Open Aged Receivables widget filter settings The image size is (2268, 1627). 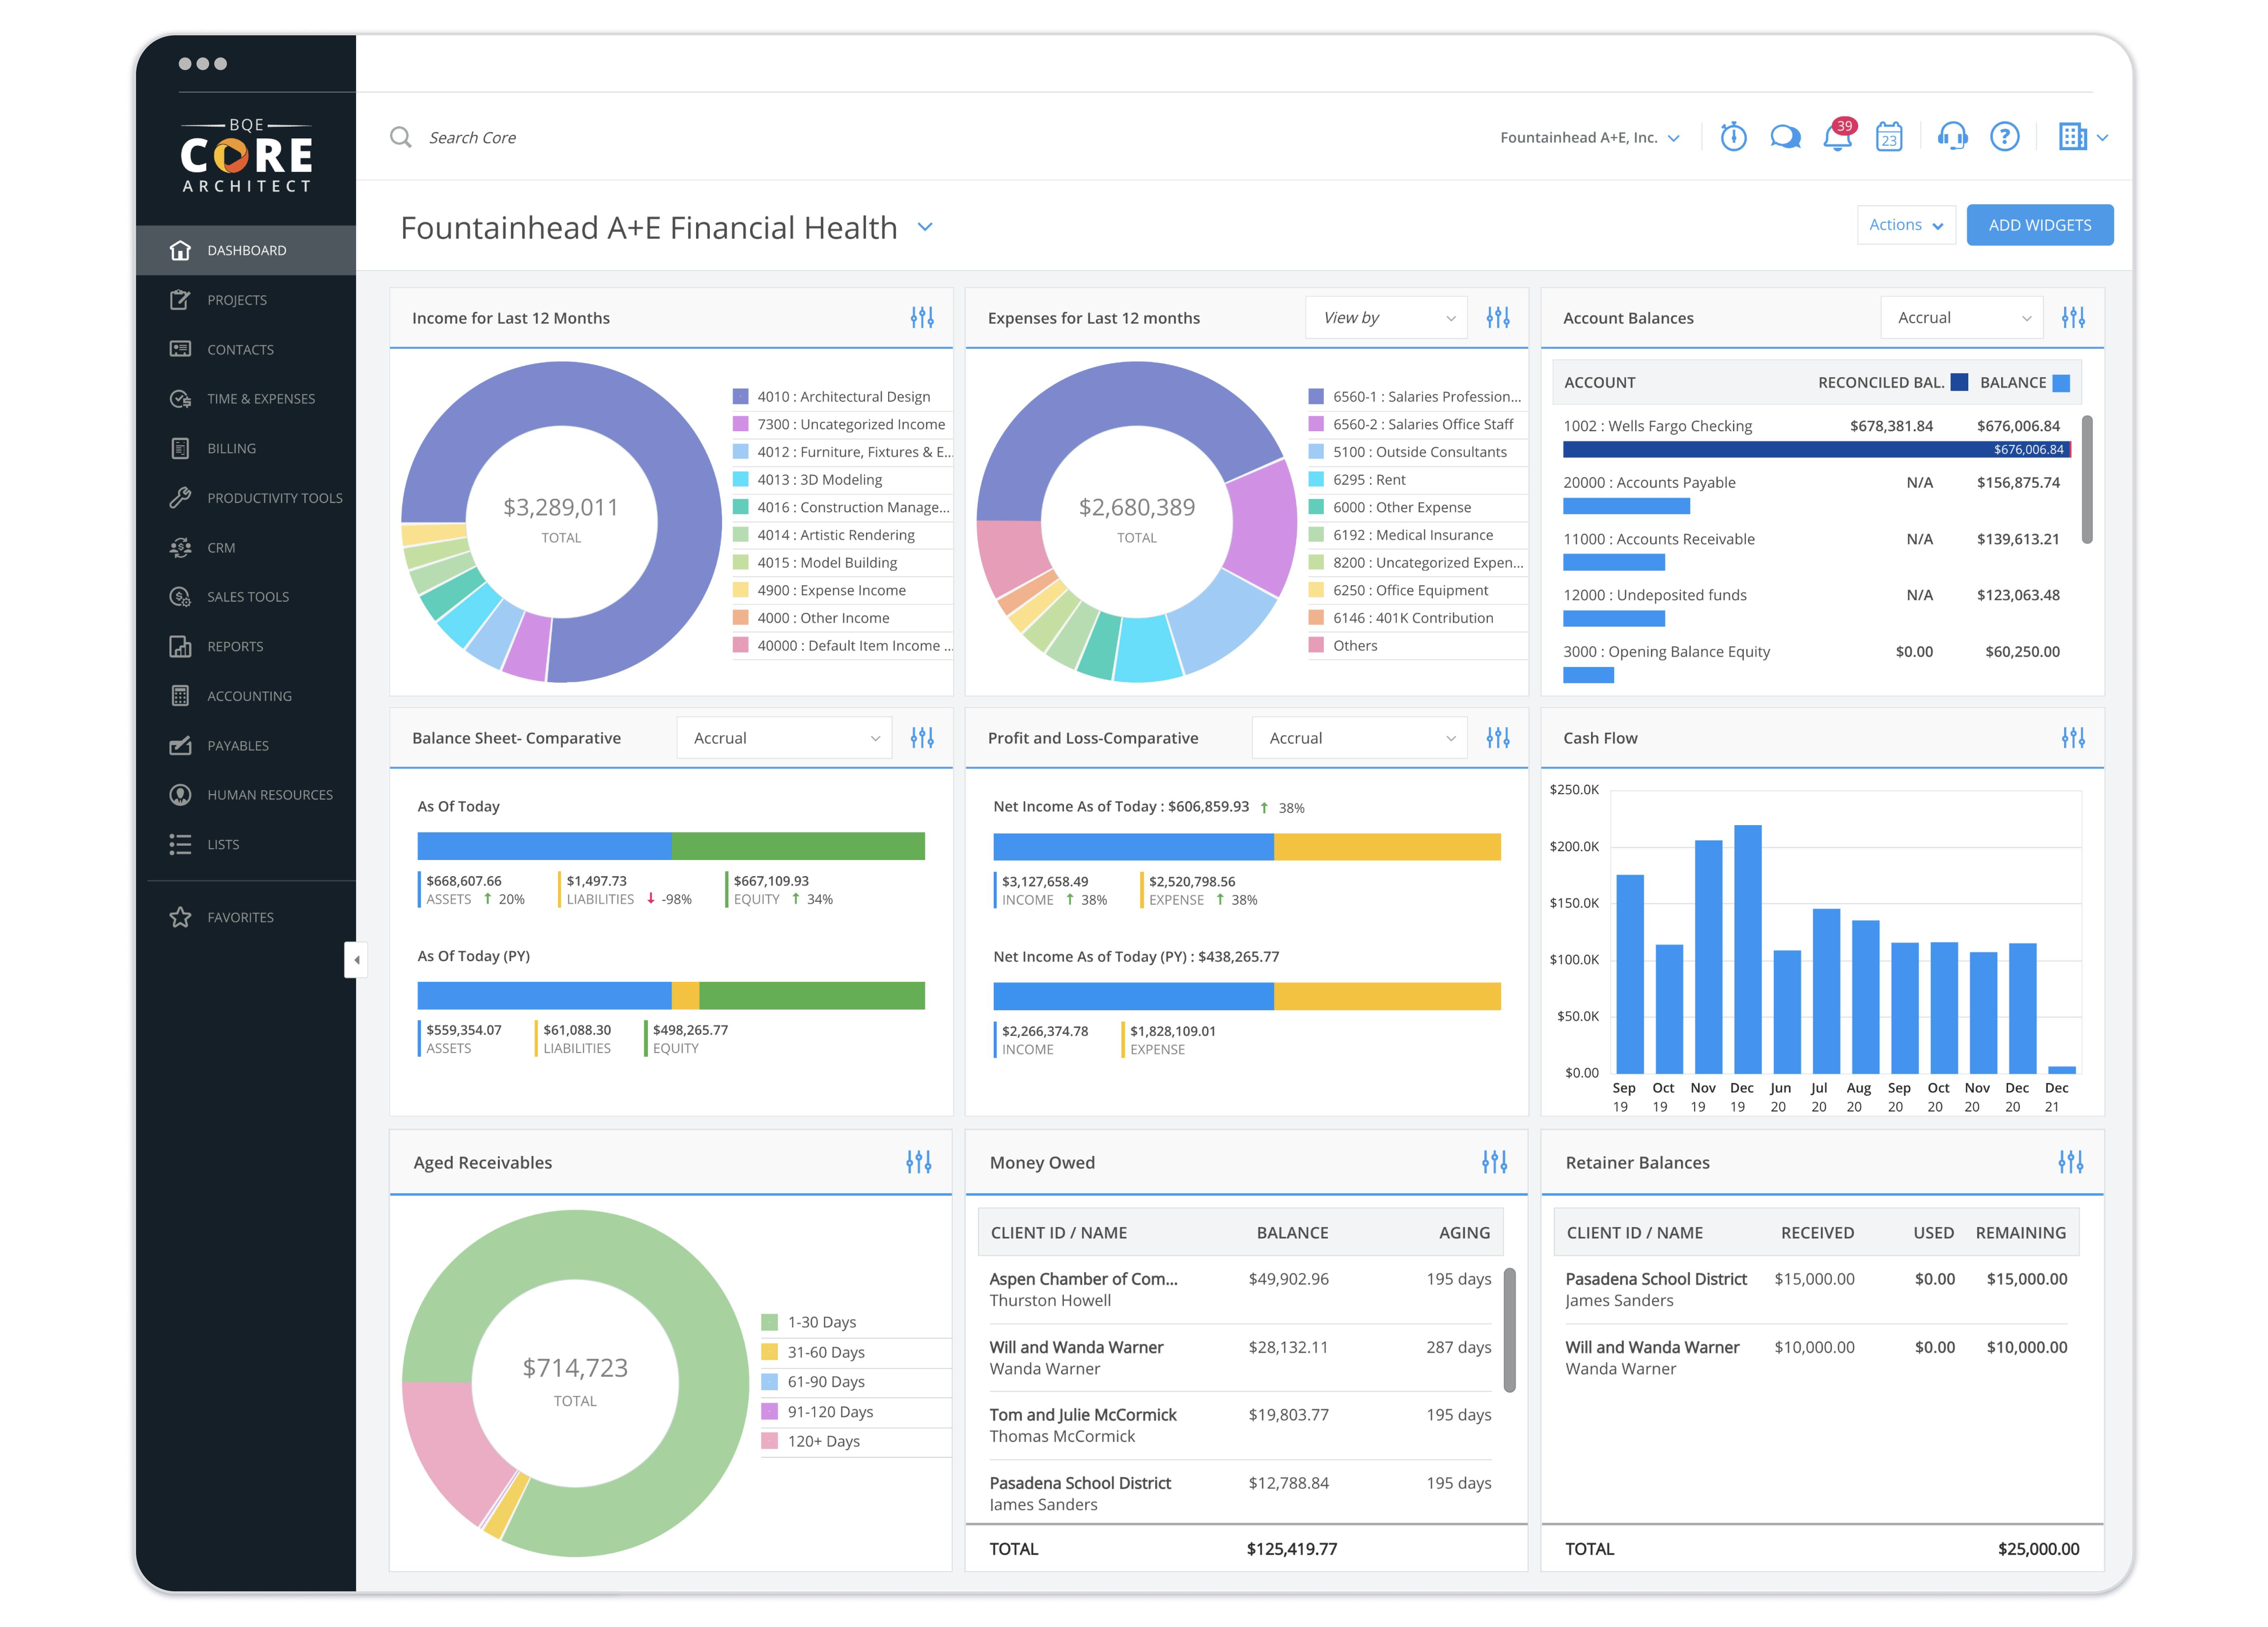pos(918,1162)
